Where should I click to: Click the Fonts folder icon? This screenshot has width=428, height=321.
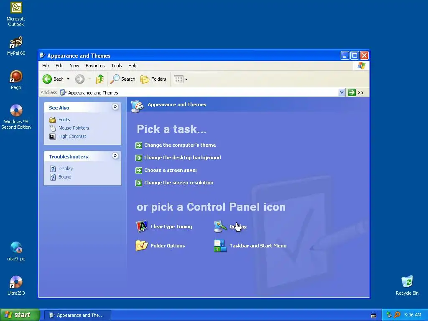click(x=52, y=120)
